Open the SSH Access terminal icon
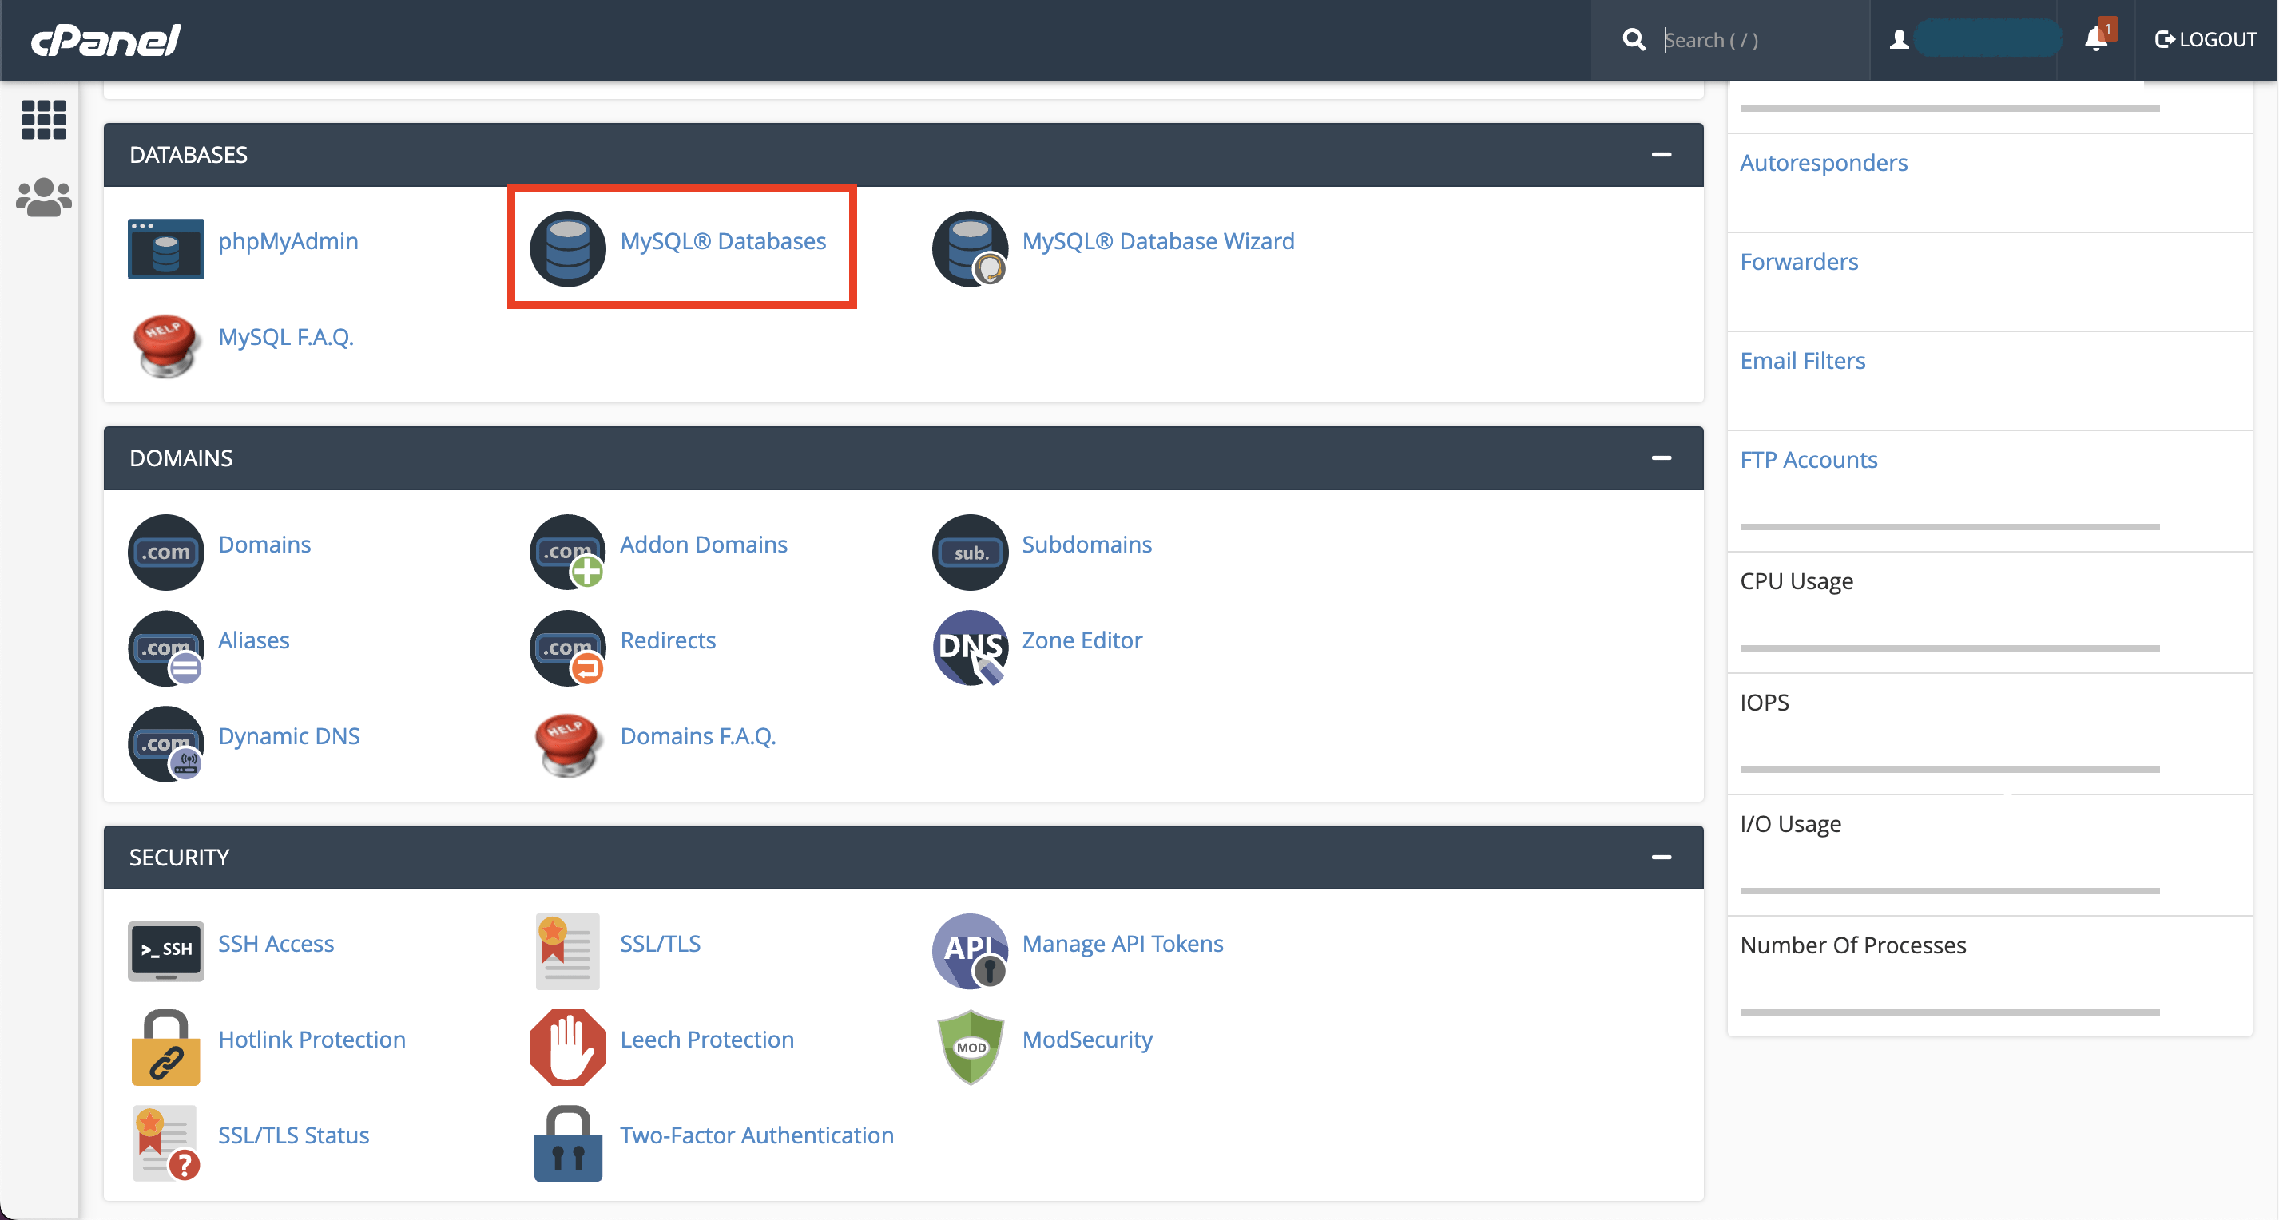The image size is (2279, 1220). [x=165, y=950]
